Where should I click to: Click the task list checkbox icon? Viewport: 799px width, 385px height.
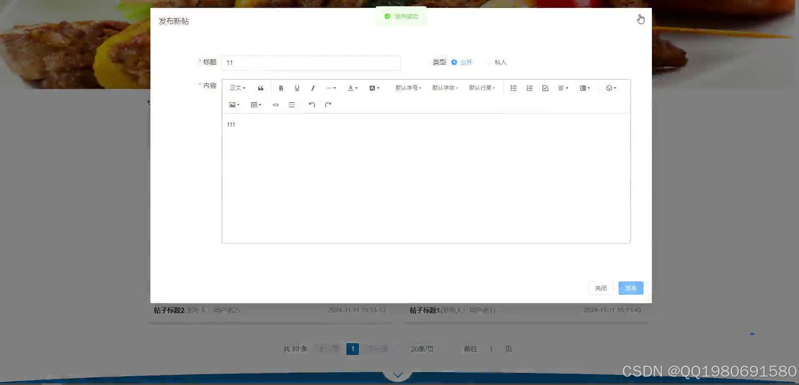545,88
